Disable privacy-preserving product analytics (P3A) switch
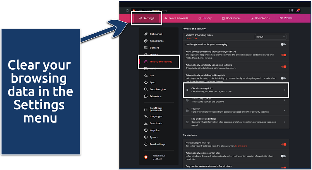 (284, 55)
